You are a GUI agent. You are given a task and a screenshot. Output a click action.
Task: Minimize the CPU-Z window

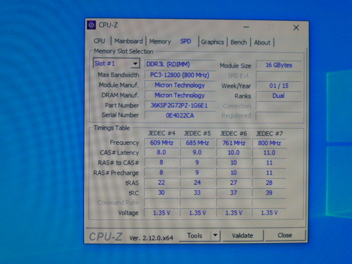pos(246,27)
